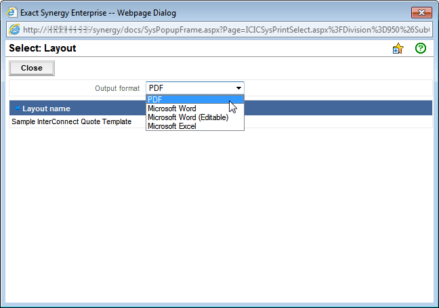Open help via green question mark icon
The height and width of the screenshot is (308, 439).
pos(420,49)
